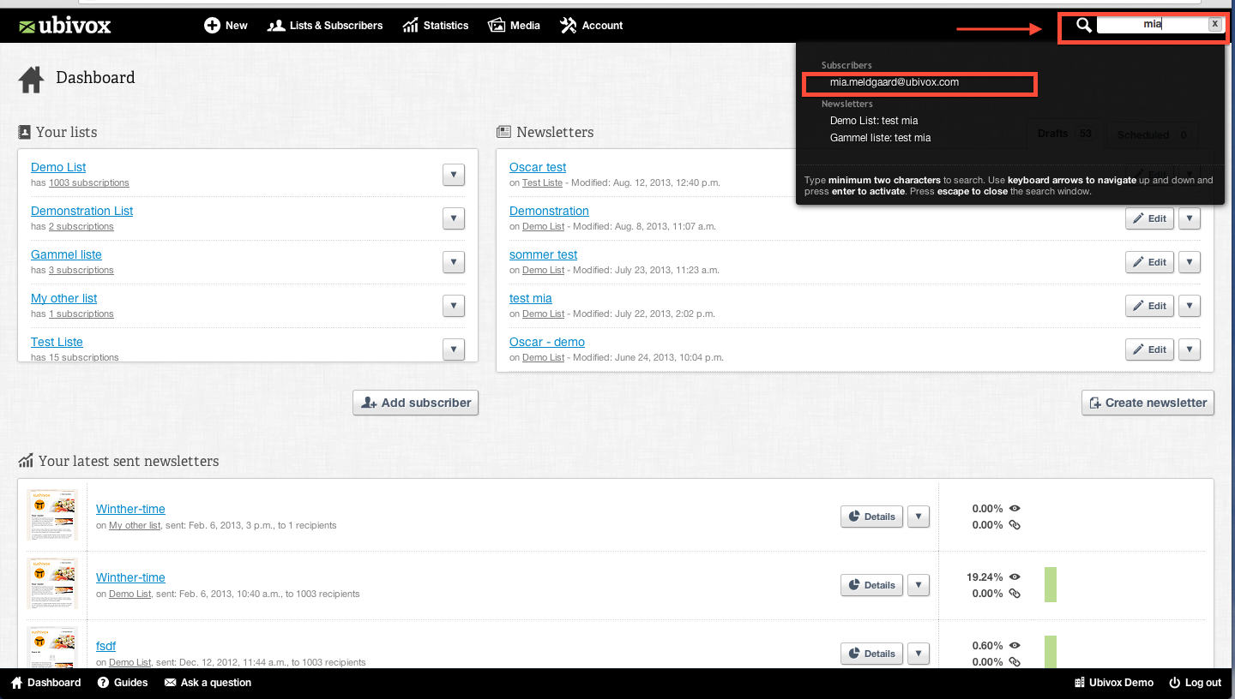The width and height of the screenshot is (1235, 699).
Task: Click eye icon next to 0.60% open rate
Action: 1015,646
